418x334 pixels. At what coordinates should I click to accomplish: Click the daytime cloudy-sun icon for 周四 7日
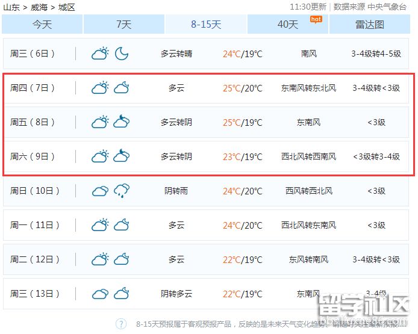pos(100,88)
